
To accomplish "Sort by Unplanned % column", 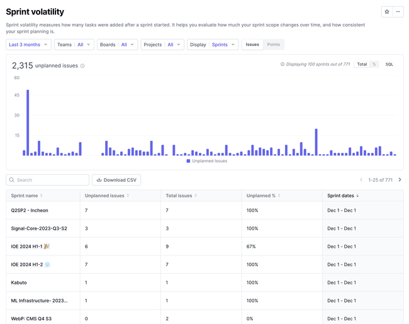I will click(x=263, y=196).
